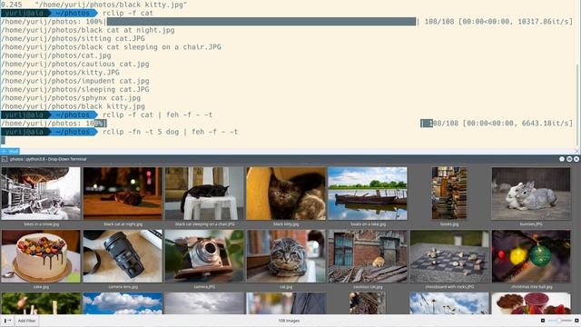Image resolution: width=581 pixels, height=327 pixels.
Task: Open the boats on a lake thumbnail
Action: [368, 193]
